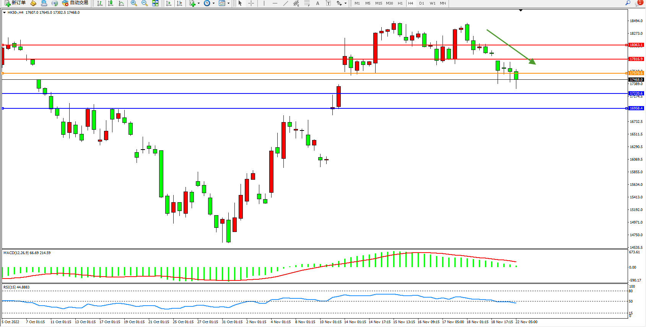Draw horizontal line tool in toolbar

[x=275, y=3]
